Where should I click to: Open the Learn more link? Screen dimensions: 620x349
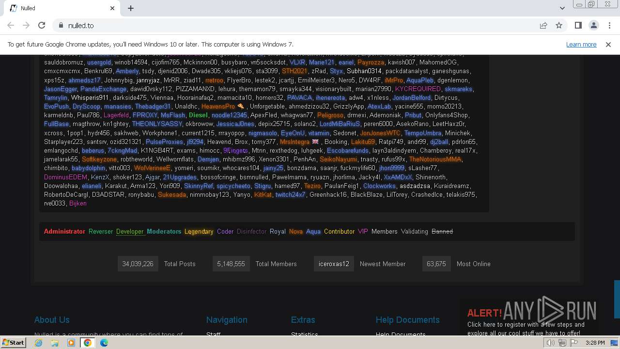coord(581,44)
